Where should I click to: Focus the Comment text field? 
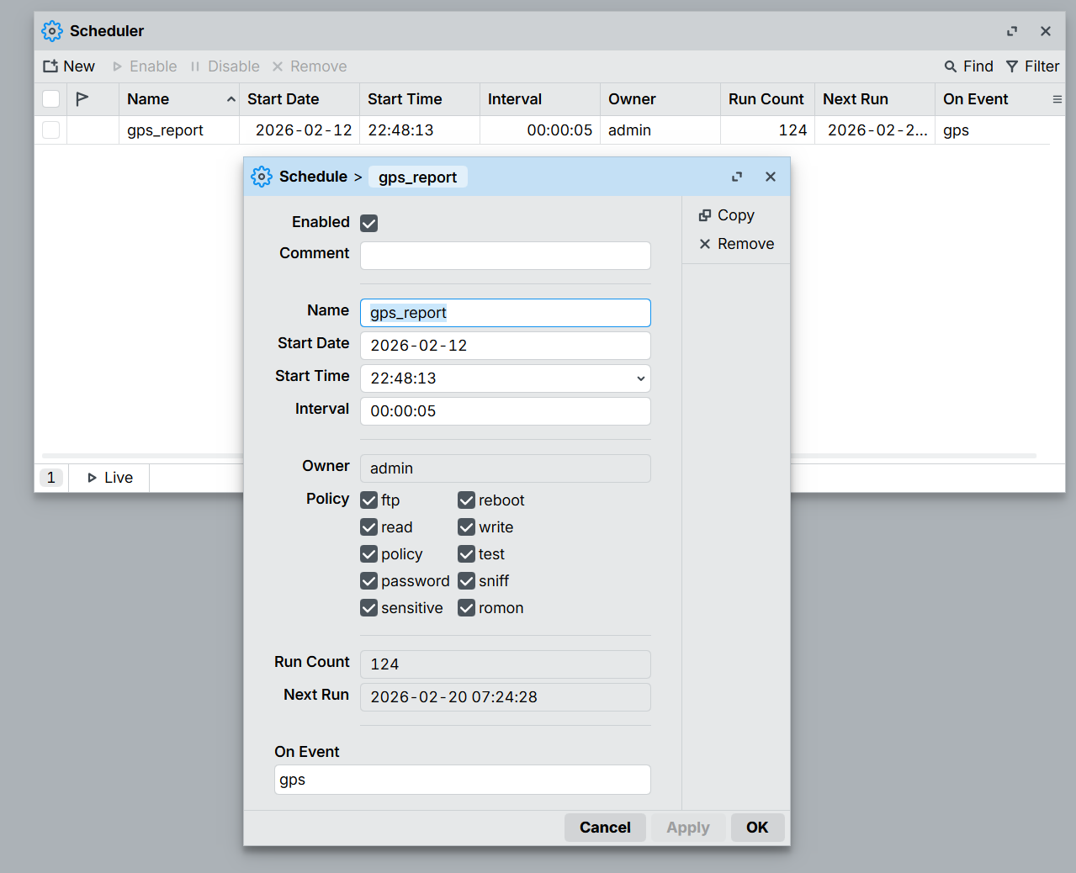[x=505, y=256]
